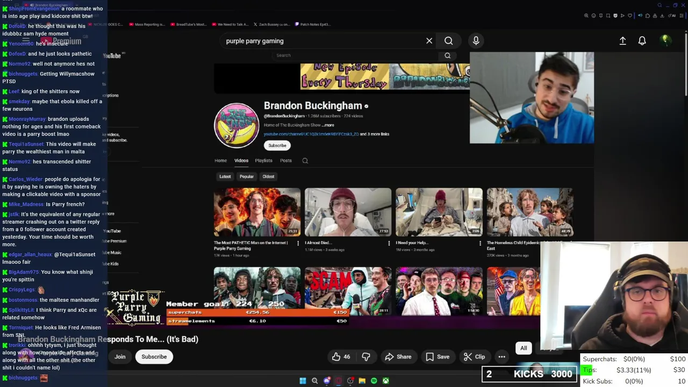Switch to 'We Need to Talk A...' browser tab
The height and width of the screenshot is (387, 688).
[x=230, y=24]
